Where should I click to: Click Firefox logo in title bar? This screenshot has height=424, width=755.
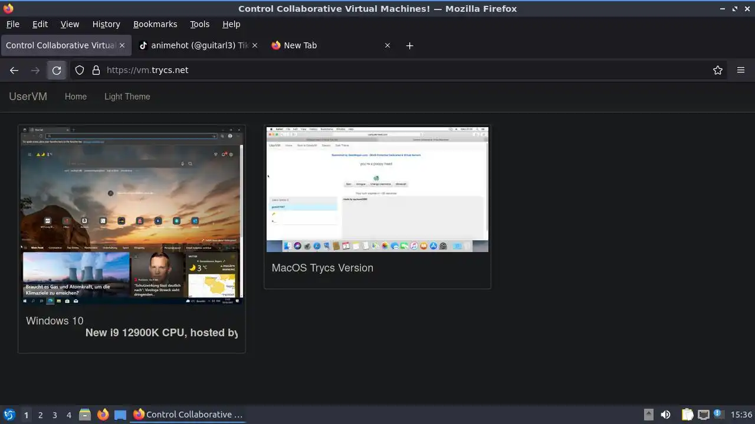coord(8,9)
